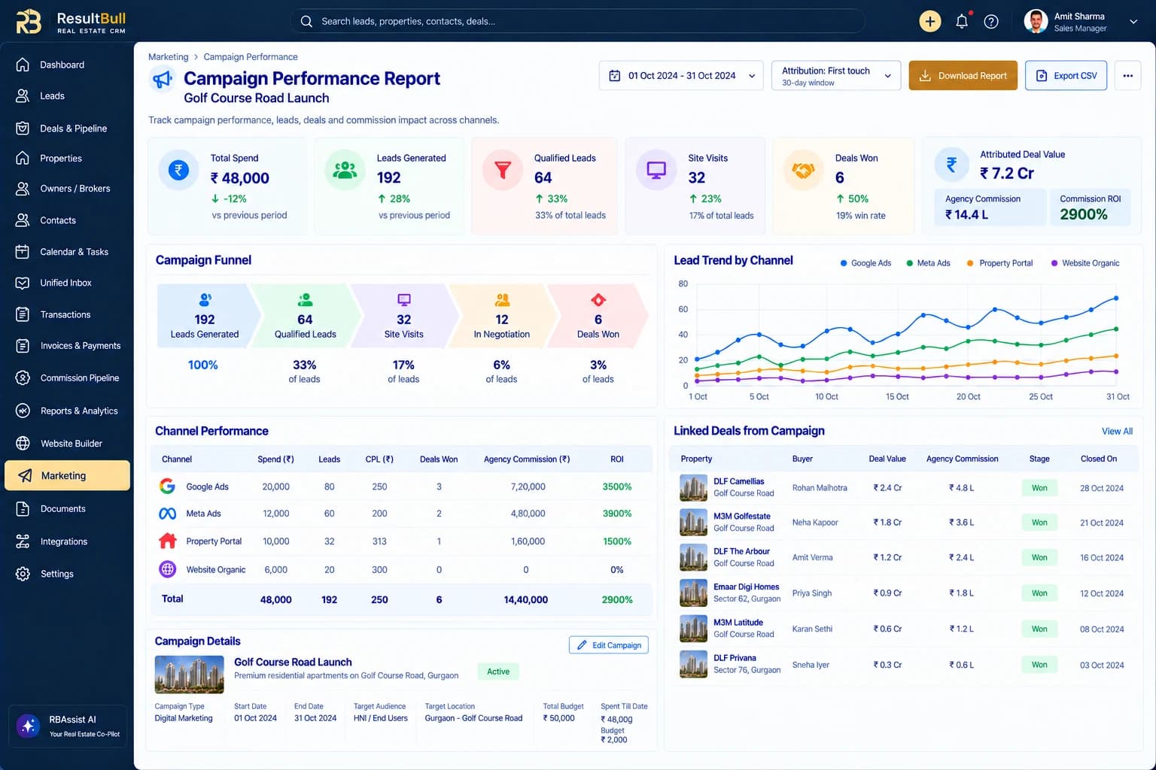The height and width of the screenshot is (770, 1156).
Task: Click the Export CSV button
Action: coord(1066,75)
